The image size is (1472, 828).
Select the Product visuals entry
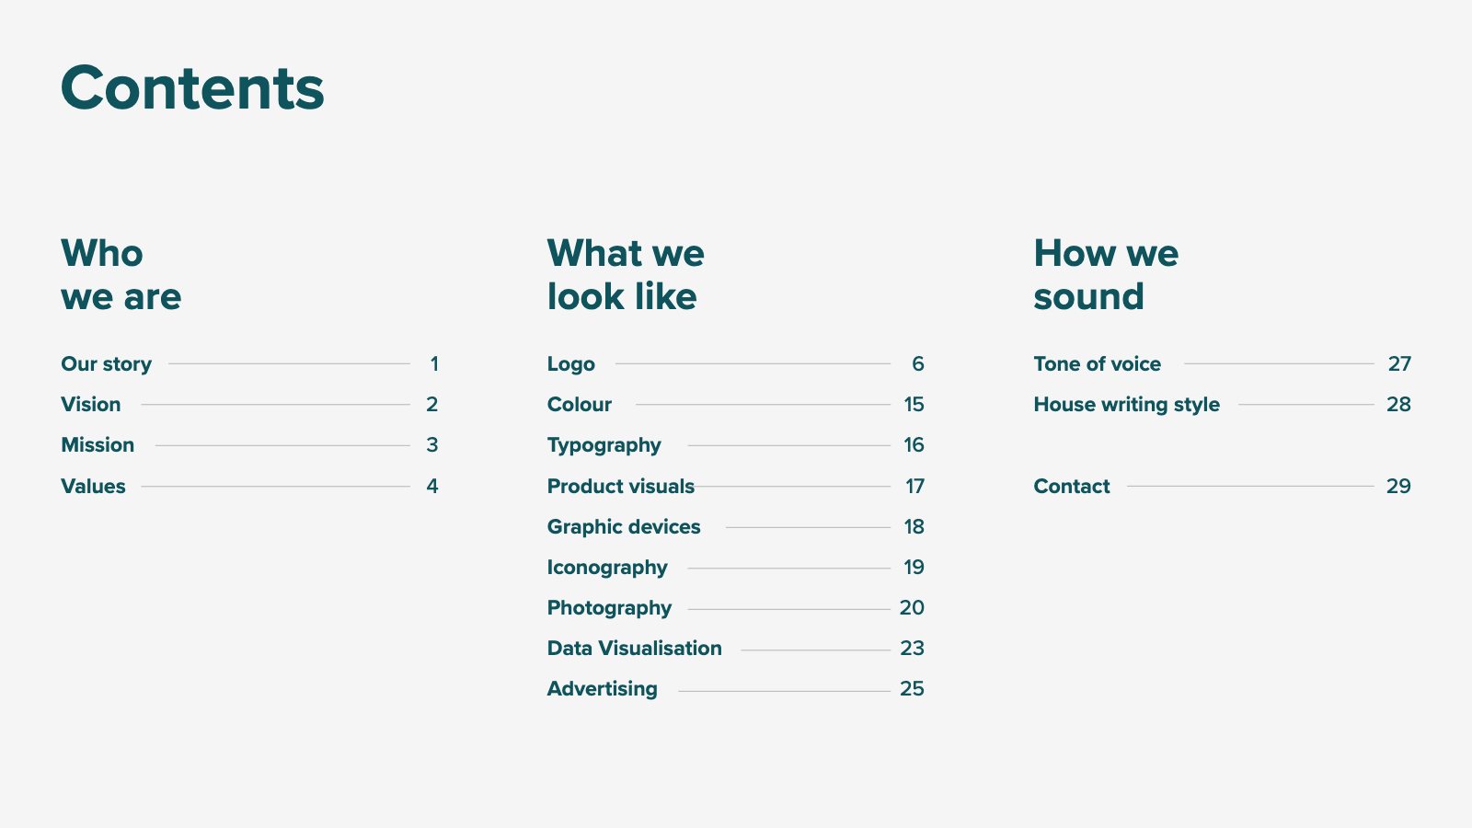(736, 486)
